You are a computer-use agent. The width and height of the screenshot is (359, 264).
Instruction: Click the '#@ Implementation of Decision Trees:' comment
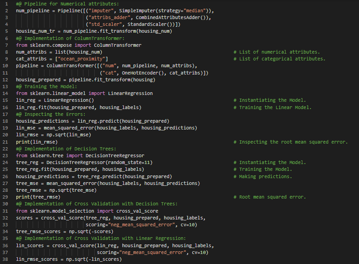(x=66, y=149)
